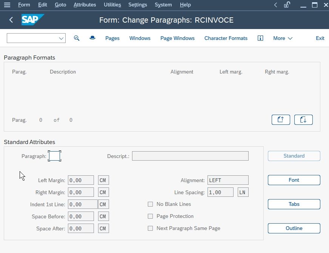Open the Attributes menu
The image size is (329, 253).
coord(85,5)
